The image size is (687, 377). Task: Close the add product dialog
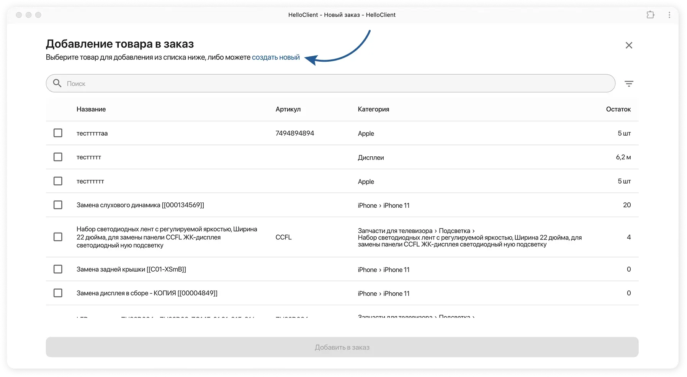point(629,45)
